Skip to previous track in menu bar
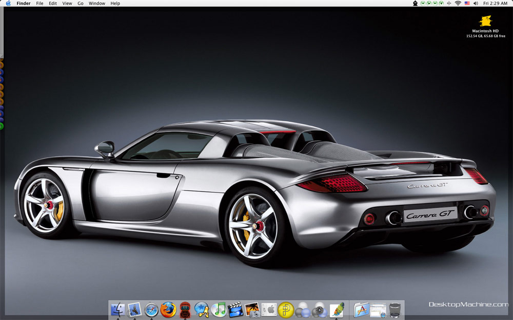The image size is (513, 320). [x=423, y=3]
